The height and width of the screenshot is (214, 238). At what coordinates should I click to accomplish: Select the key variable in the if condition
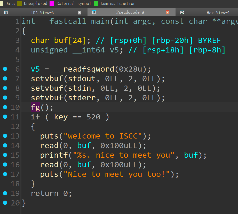[x=61, y=117]
